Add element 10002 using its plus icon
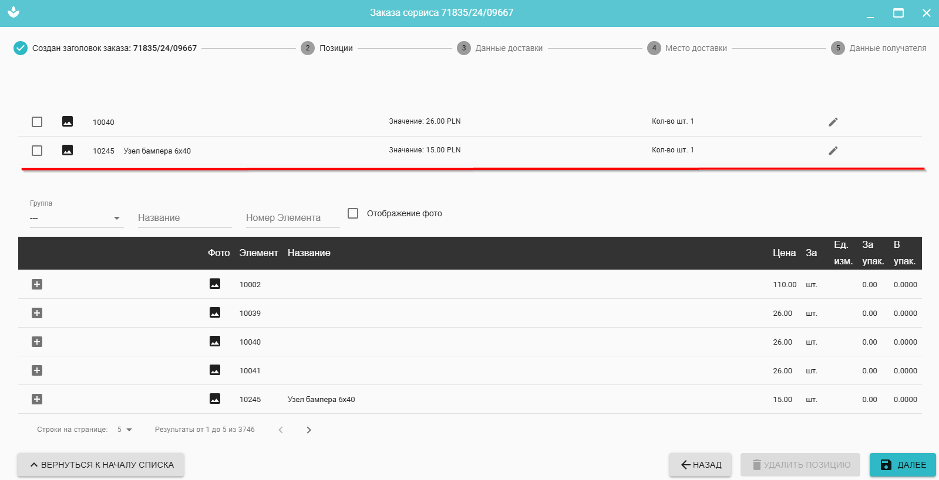Screen dimensions: 939x480 37,284
